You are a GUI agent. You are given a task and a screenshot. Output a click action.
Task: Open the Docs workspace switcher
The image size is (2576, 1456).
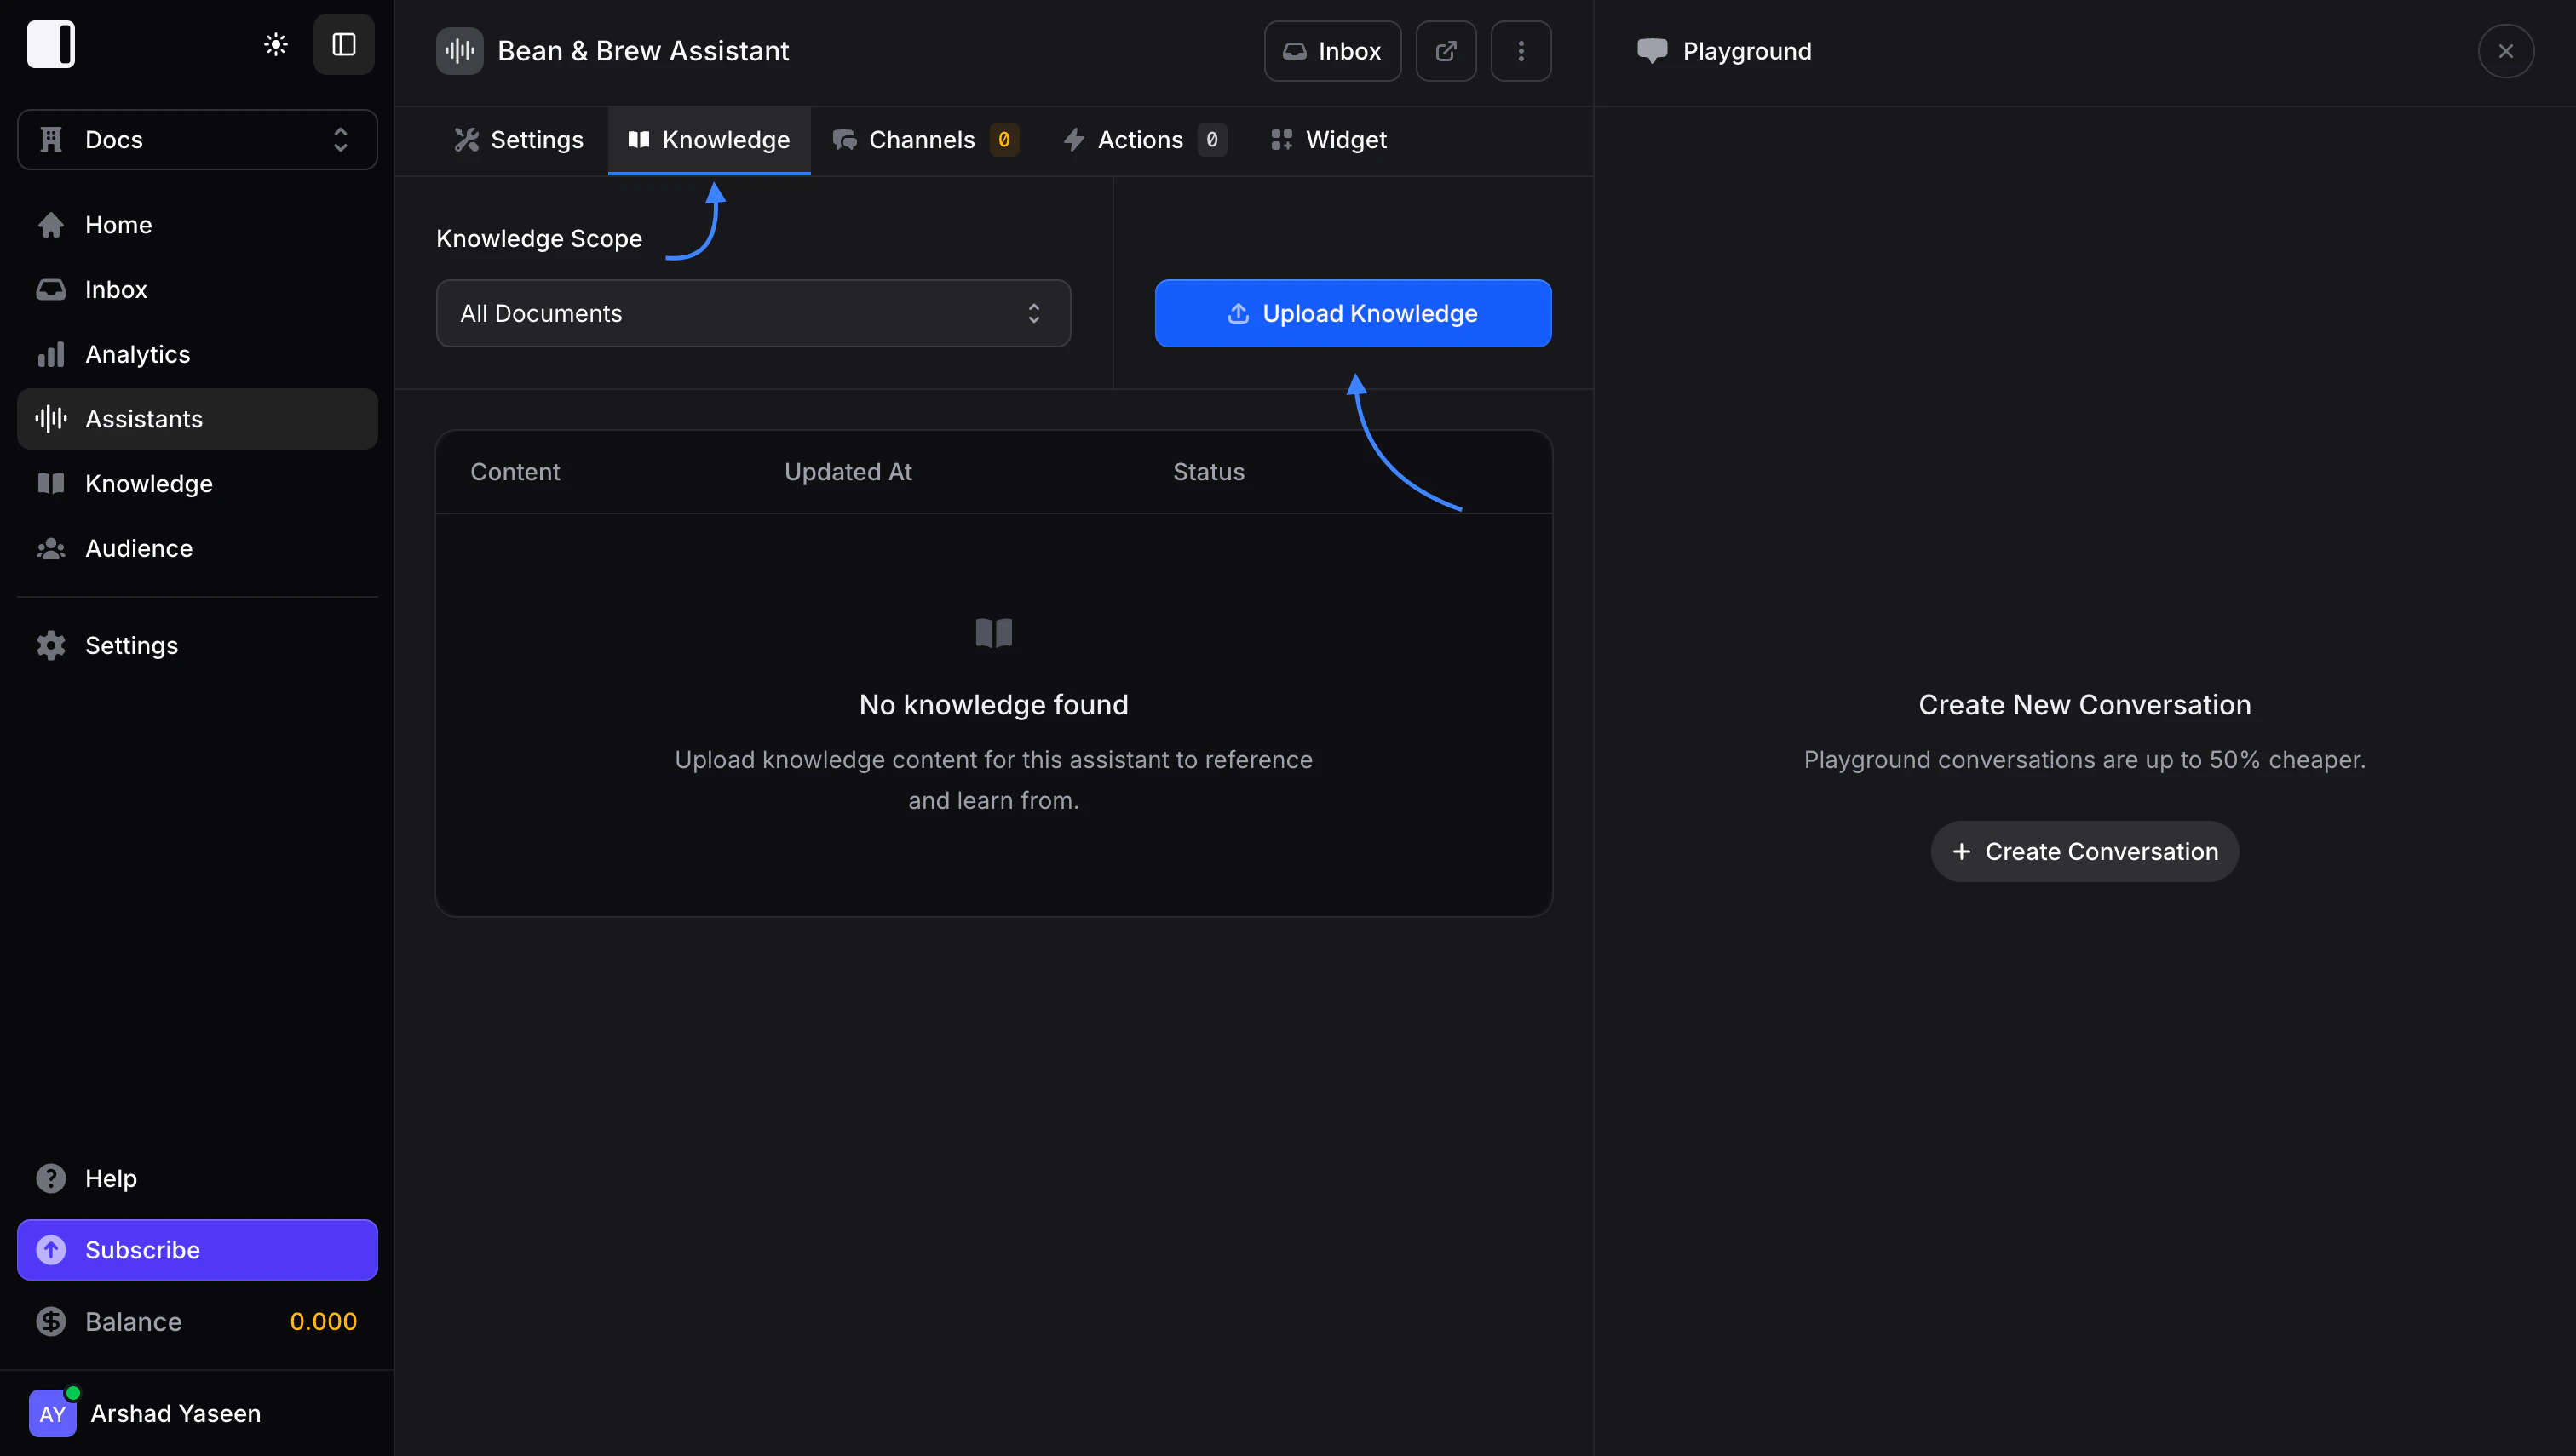pos(196,139)
